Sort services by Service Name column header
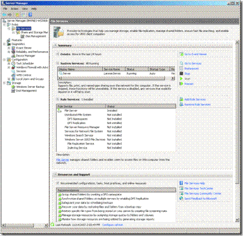The image size is (243, 236). point(114,69)
